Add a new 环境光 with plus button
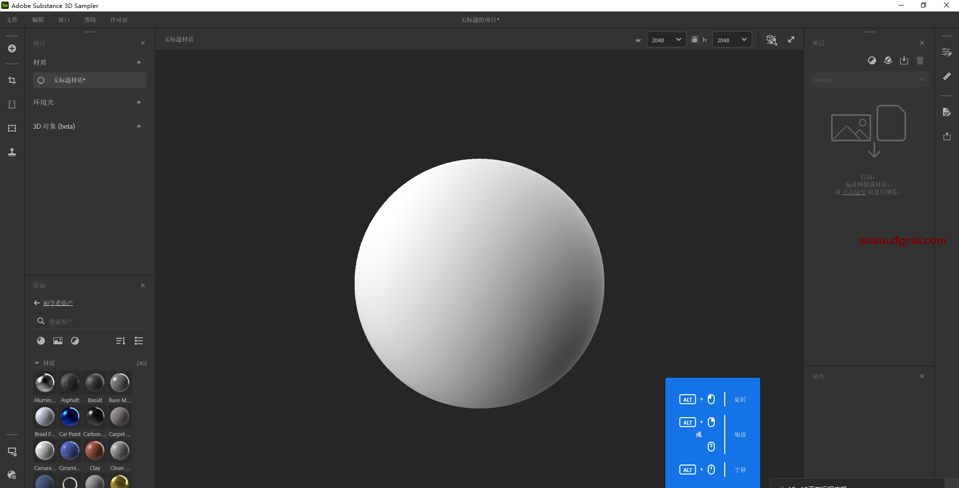 point(139,102)
